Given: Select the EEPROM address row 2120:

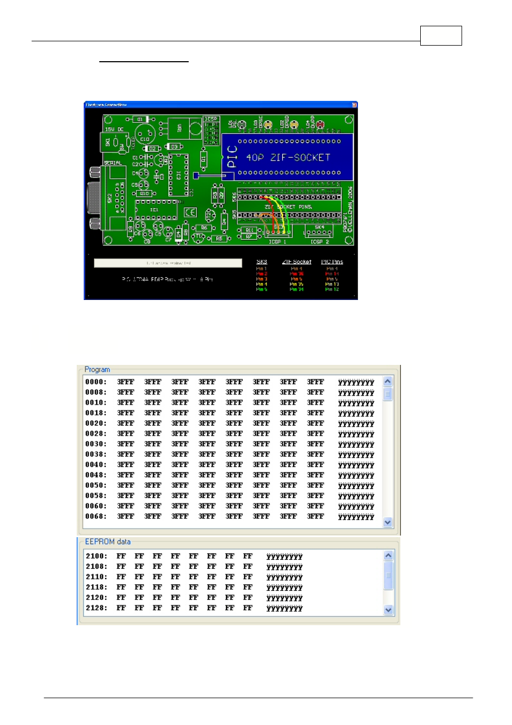Looking at the screenshot, I should pyautogui.click(x=194, y=597).
